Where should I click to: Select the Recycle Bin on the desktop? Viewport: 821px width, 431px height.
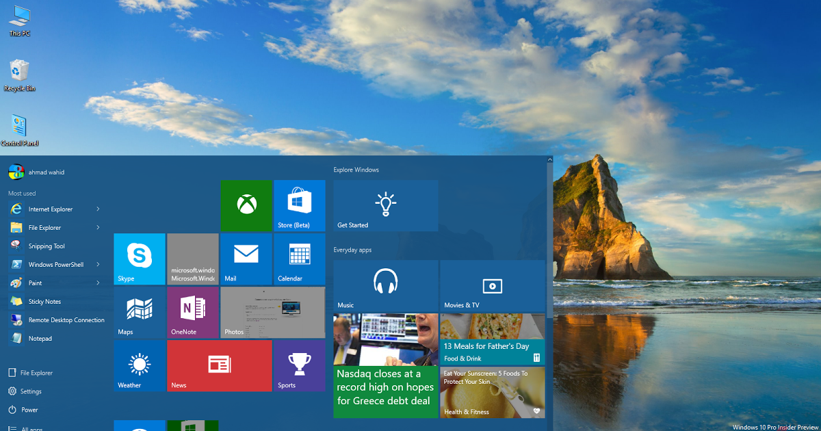tap(19, 75)
